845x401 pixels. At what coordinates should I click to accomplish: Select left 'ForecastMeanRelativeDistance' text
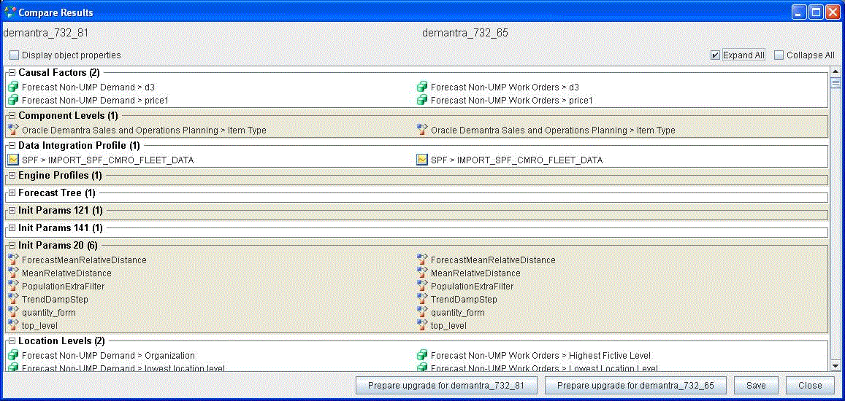84,260
